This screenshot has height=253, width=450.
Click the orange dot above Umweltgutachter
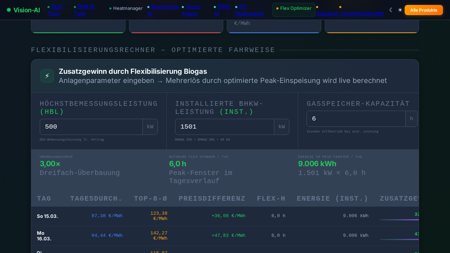pos(340,6)
